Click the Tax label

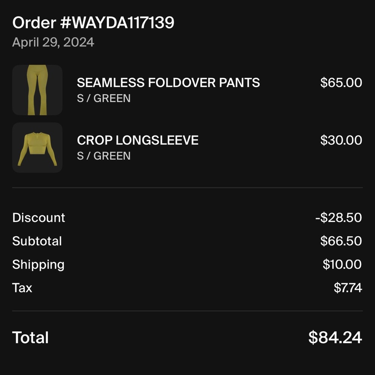click(x=22, y=288)
